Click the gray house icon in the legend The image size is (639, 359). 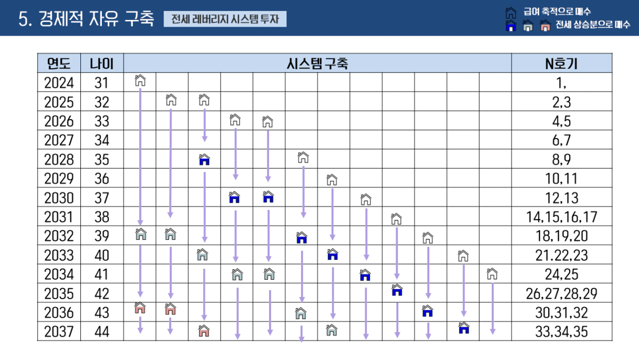528,26
